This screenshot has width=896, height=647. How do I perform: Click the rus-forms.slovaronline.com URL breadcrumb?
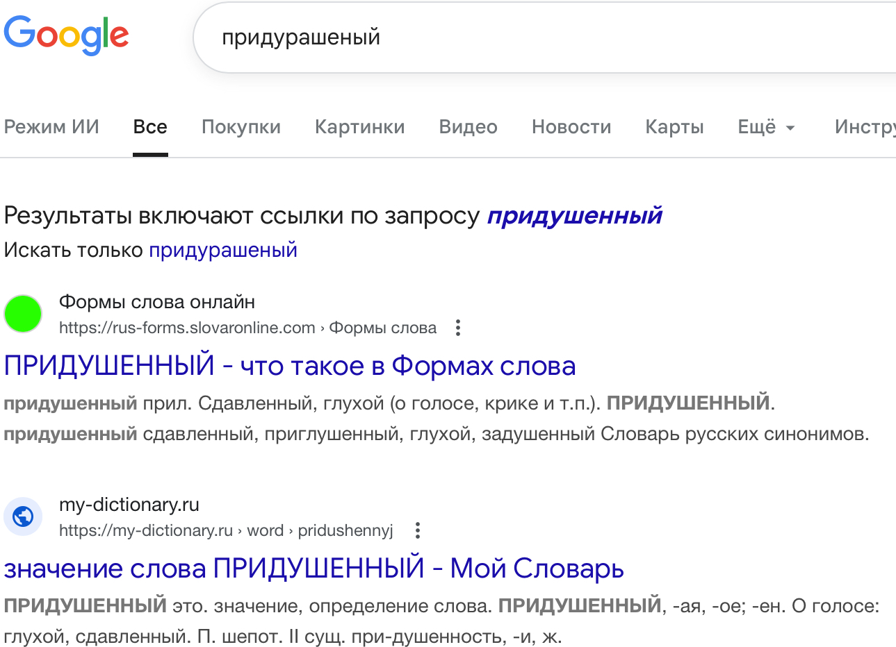click(187, 328)
